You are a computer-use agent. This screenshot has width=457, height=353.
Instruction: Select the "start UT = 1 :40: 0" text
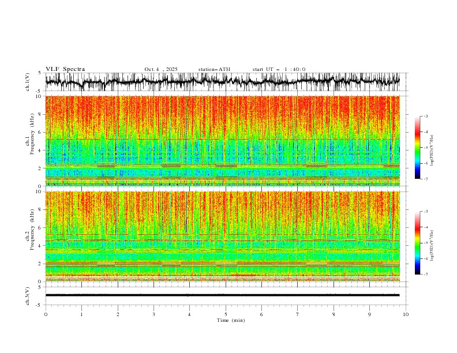(x=279, y=69)
